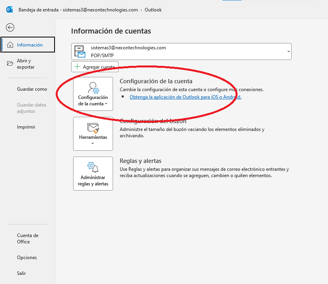Open link for Outlook app iOS o Android
This screenshot has height=284, width=328.
(x=185, y=97)
